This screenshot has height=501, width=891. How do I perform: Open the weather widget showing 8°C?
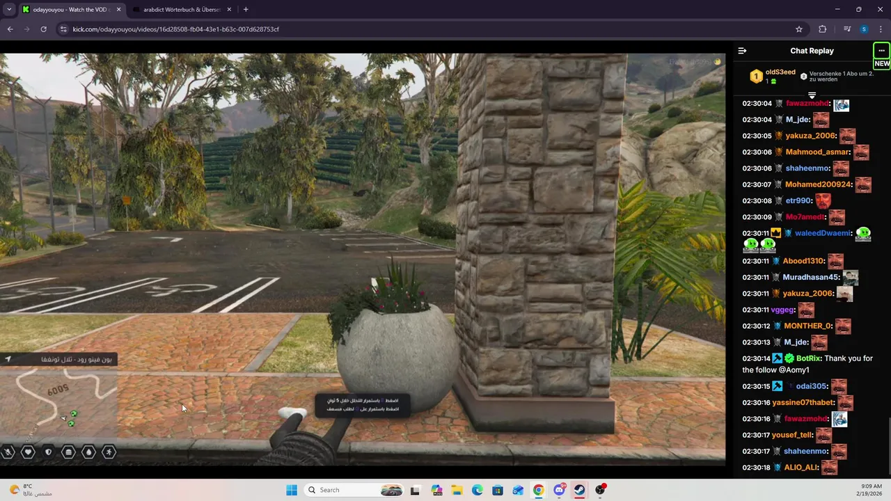click(31, 490)
